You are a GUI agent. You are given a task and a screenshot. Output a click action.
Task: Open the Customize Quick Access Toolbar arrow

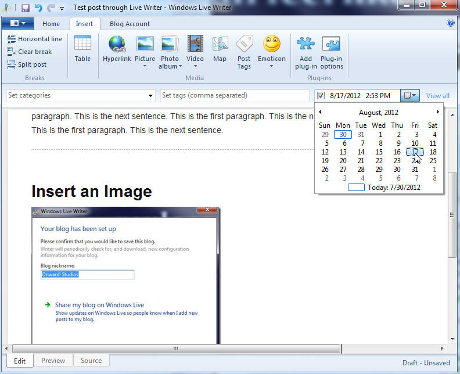(62, 9)
